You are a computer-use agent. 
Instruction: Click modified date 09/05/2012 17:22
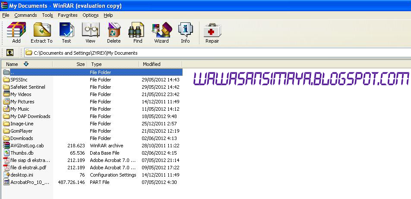tap(161, 168)
